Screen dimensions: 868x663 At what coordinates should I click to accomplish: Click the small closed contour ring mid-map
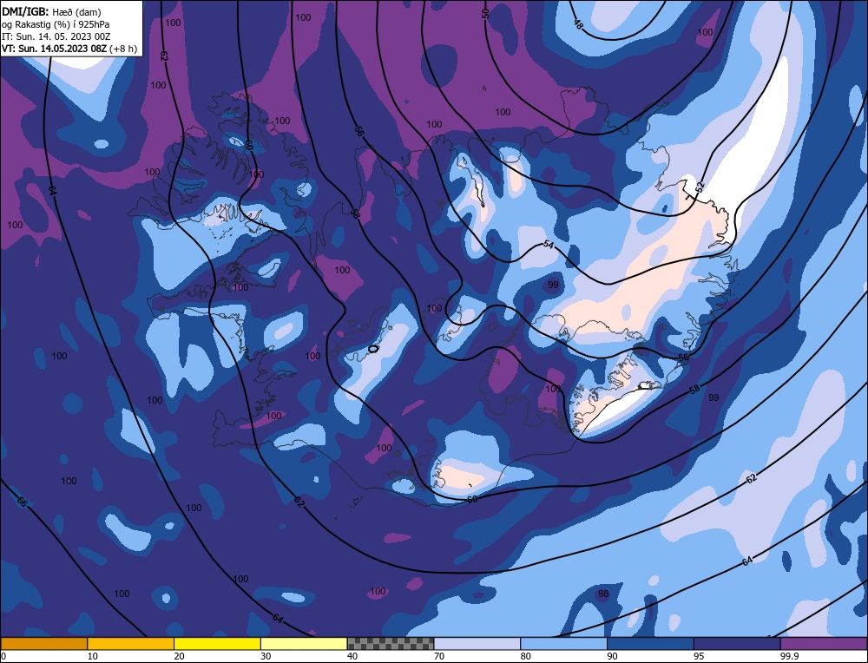[x=373, y=349]
